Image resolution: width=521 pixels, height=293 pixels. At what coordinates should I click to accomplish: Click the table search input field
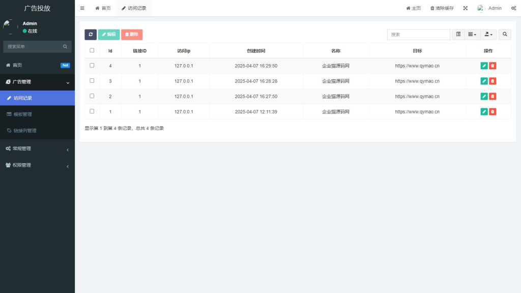418,35
